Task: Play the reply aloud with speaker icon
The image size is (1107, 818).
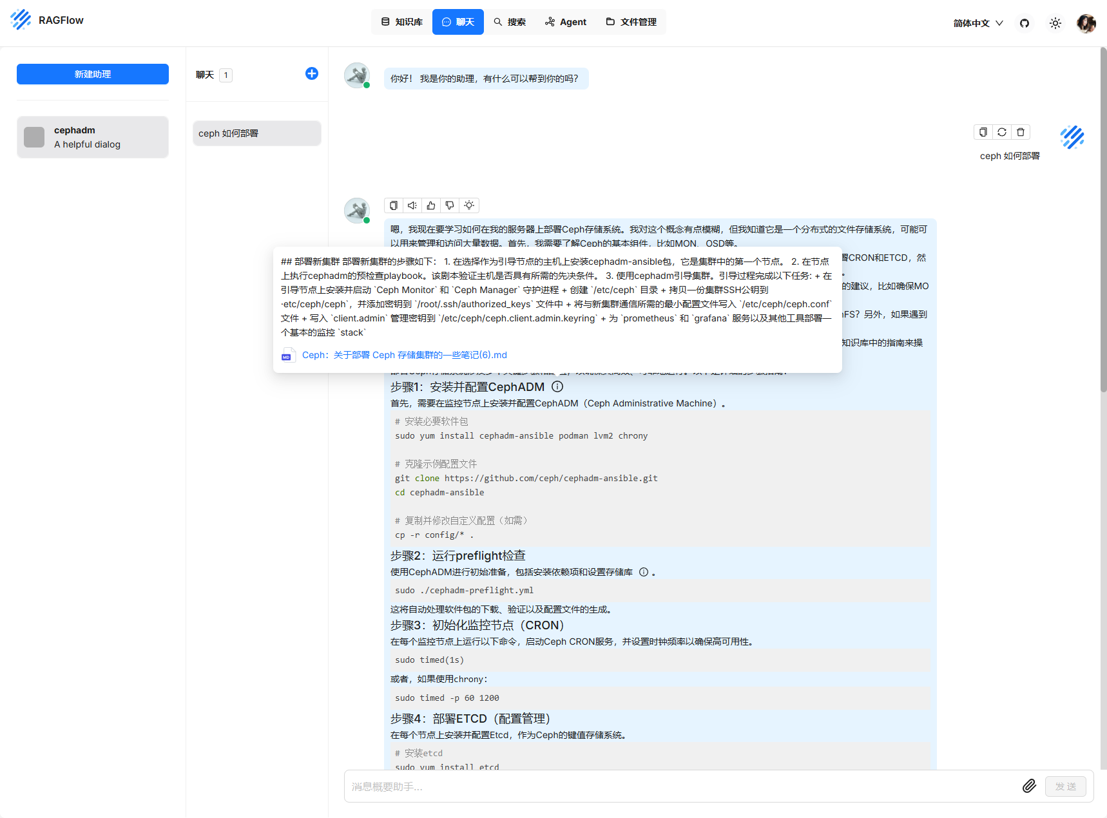Action: coord(412,205)
